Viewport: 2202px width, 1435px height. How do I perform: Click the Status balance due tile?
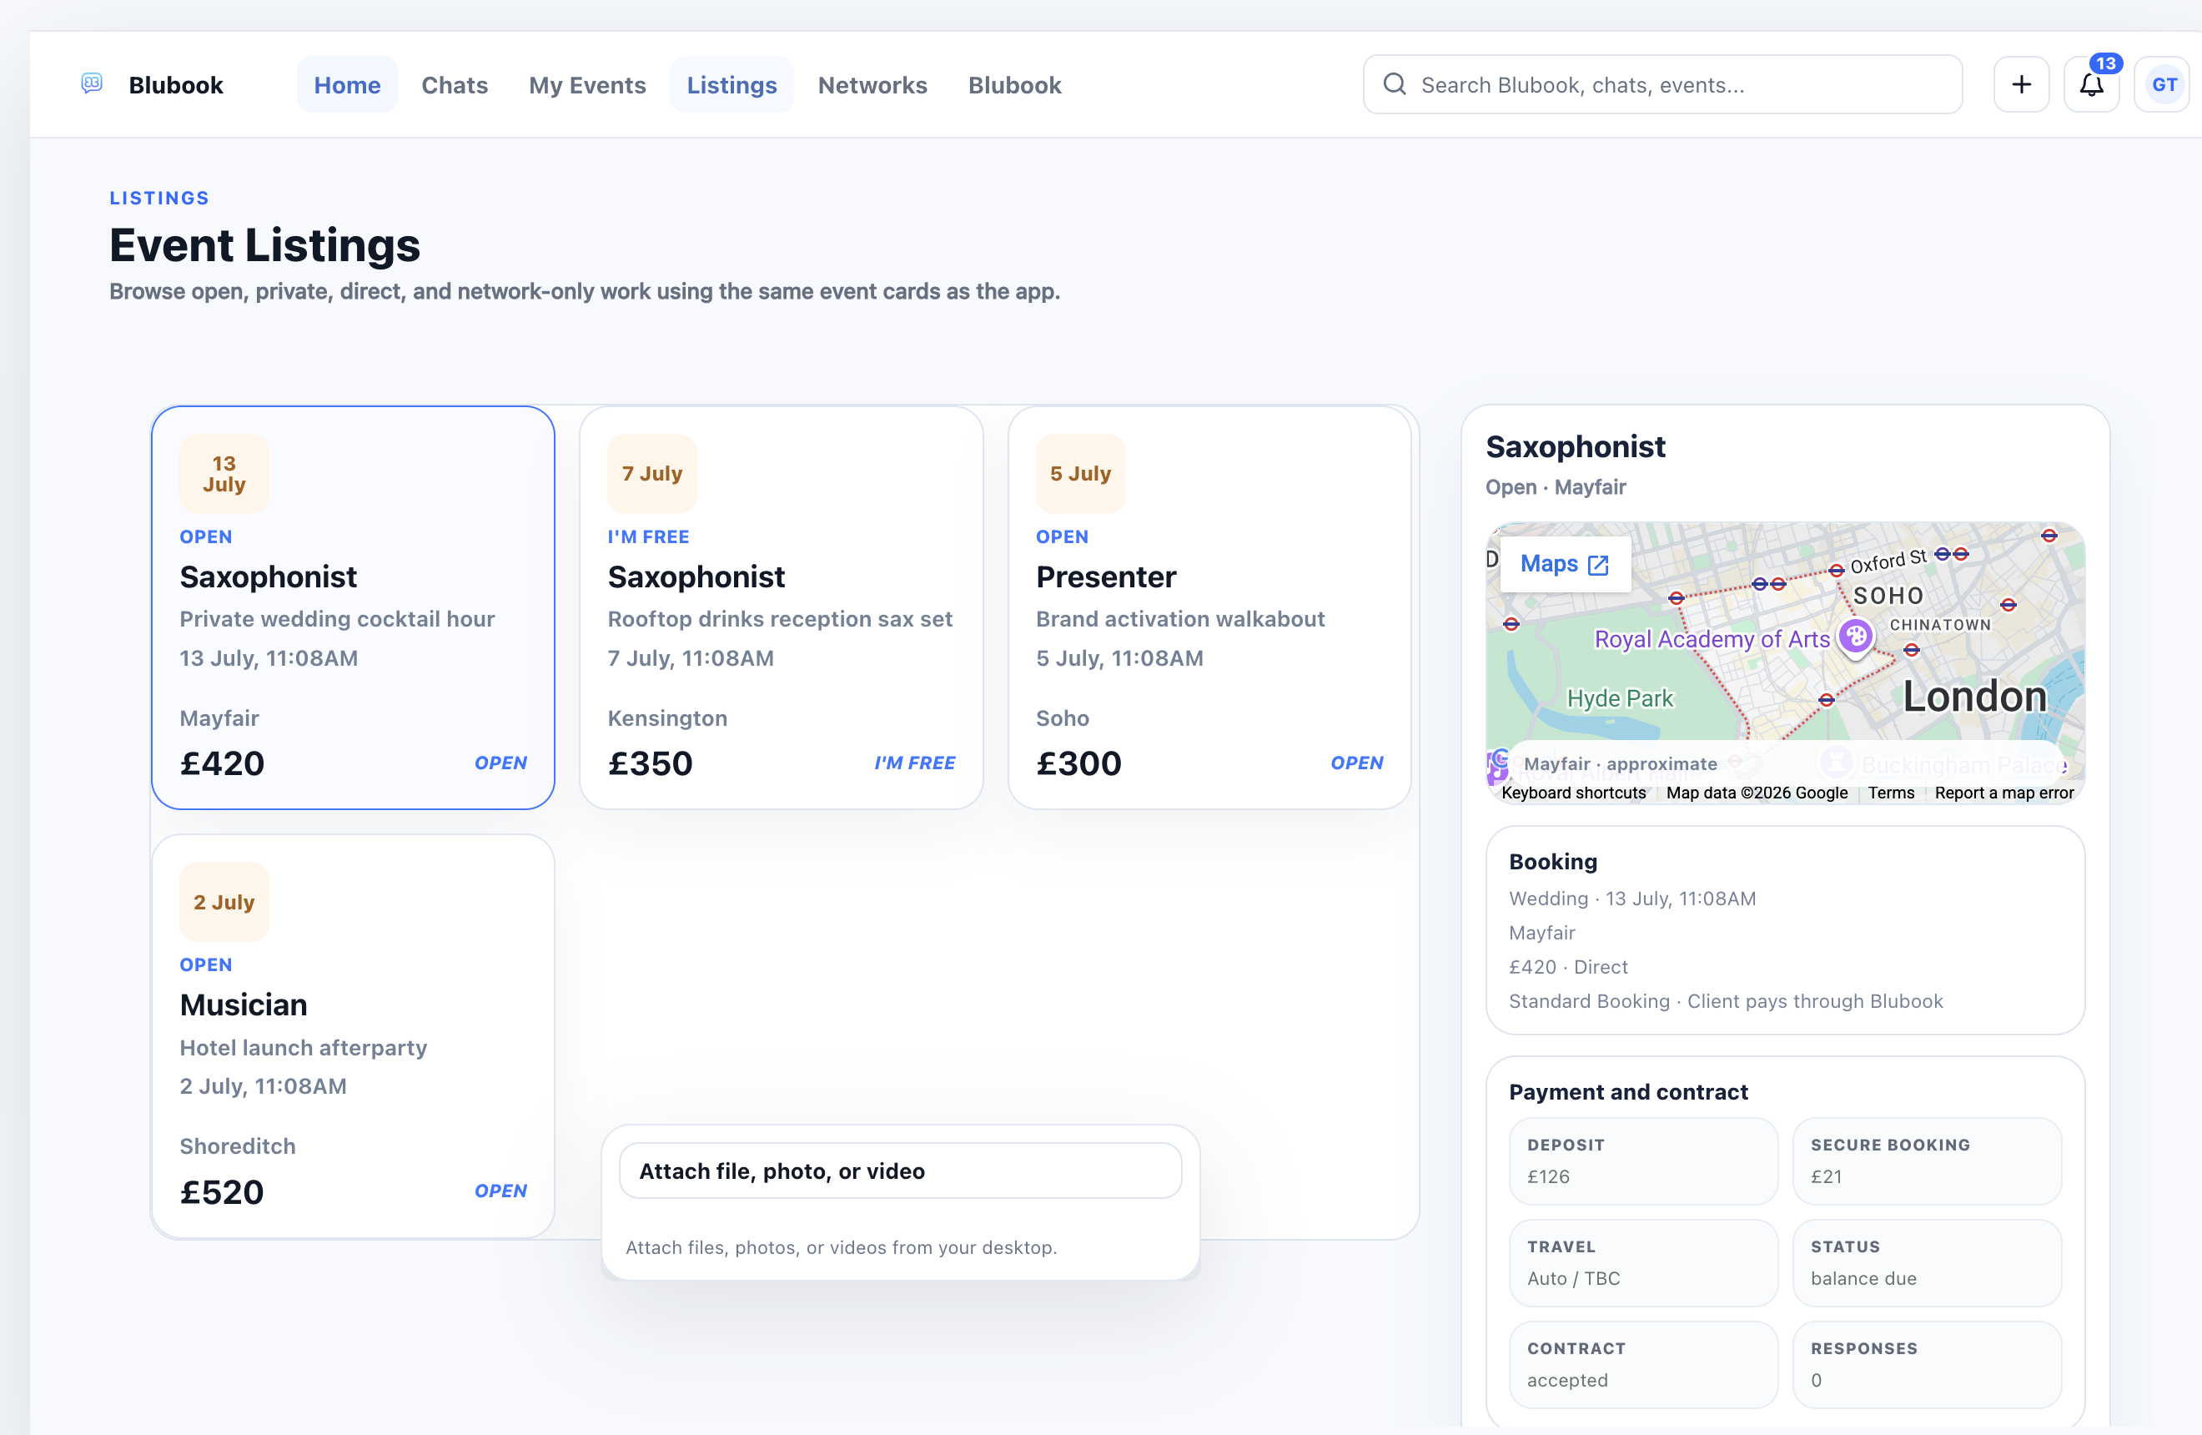(1926, 1262)
